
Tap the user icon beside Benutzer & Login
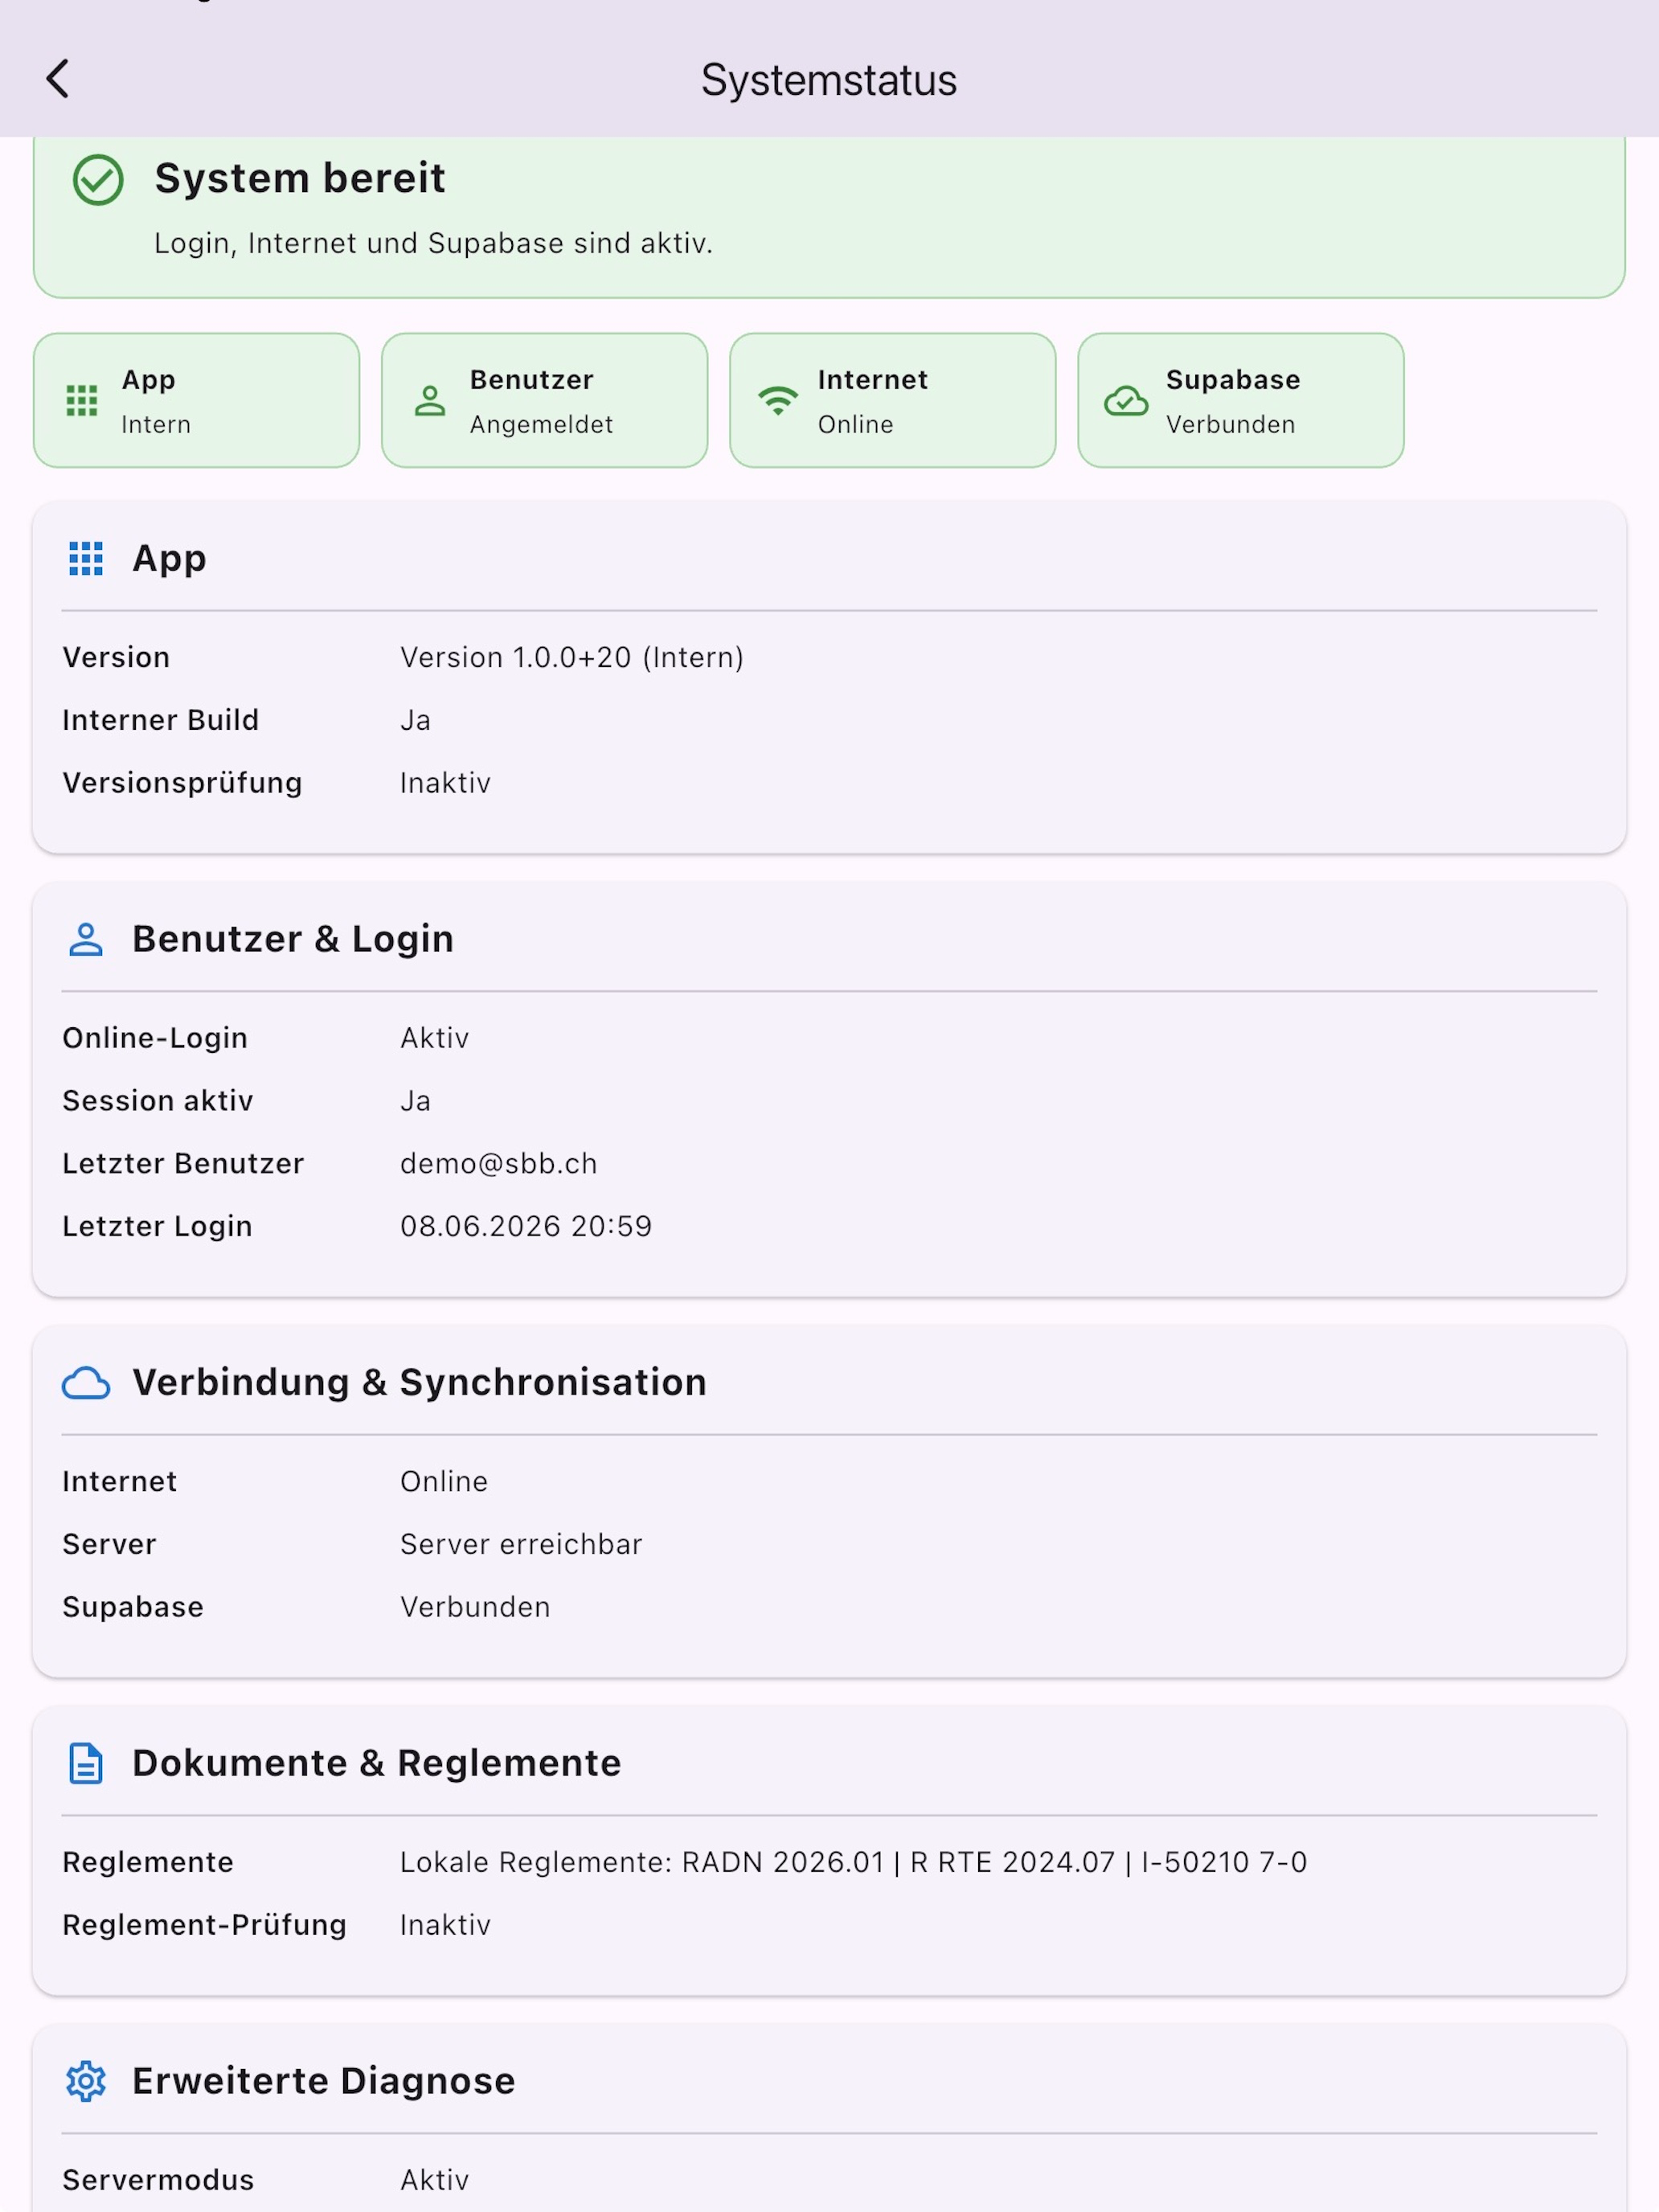[86, 939]
